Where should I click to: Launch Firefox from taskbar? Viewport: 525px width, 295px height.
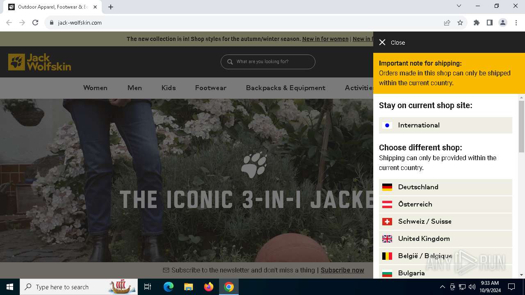(209, 287)
